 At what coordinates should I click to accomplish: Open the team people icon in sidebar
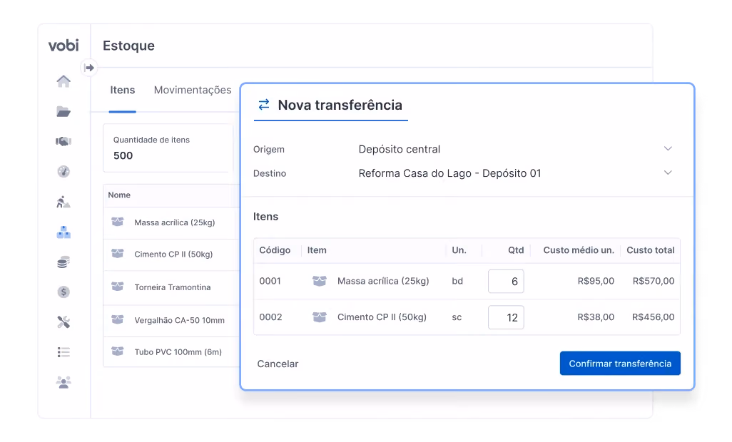[63, 382]
